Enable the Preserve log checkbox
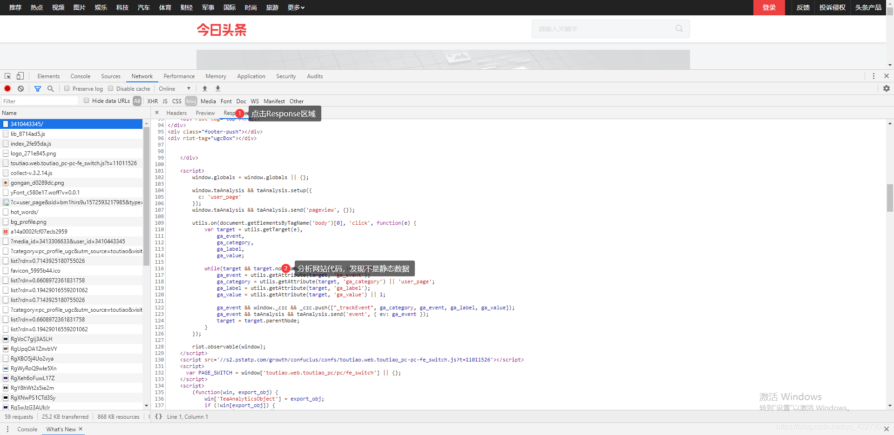 pyautogui.click(x=67, y=88)
